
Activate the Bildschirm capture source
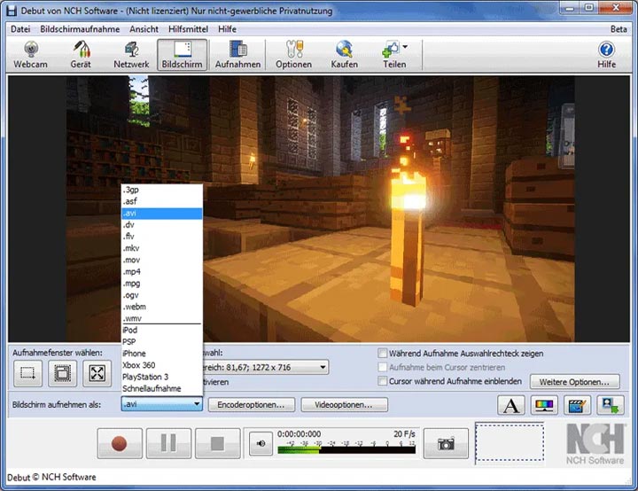pos(183,55)
